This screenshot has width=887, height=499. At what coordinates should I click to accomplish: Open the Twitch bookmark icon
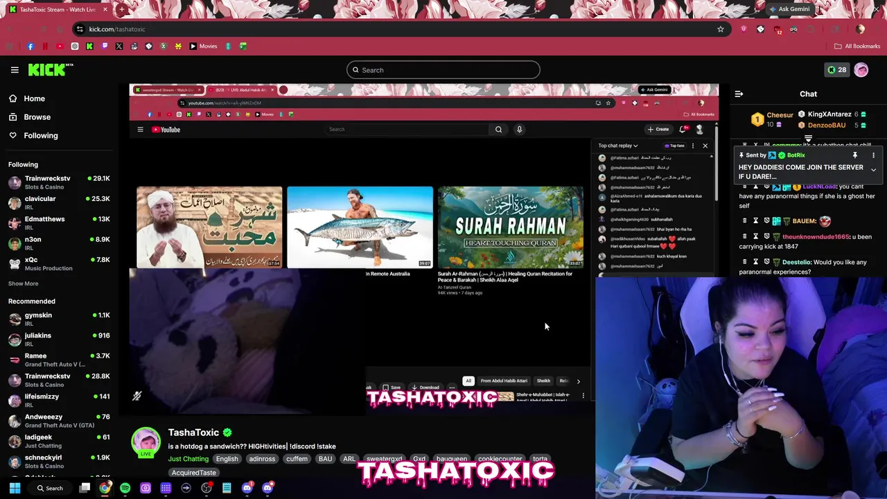click(x=105, y=46)
